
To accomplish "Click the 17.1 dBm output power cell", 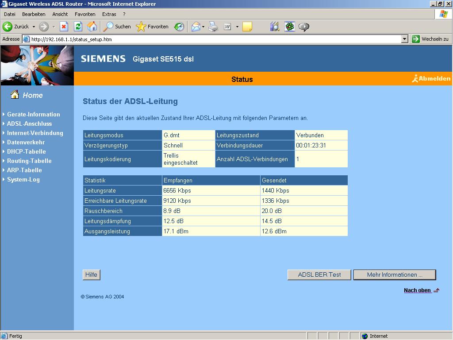I will [x=211, y=231].
